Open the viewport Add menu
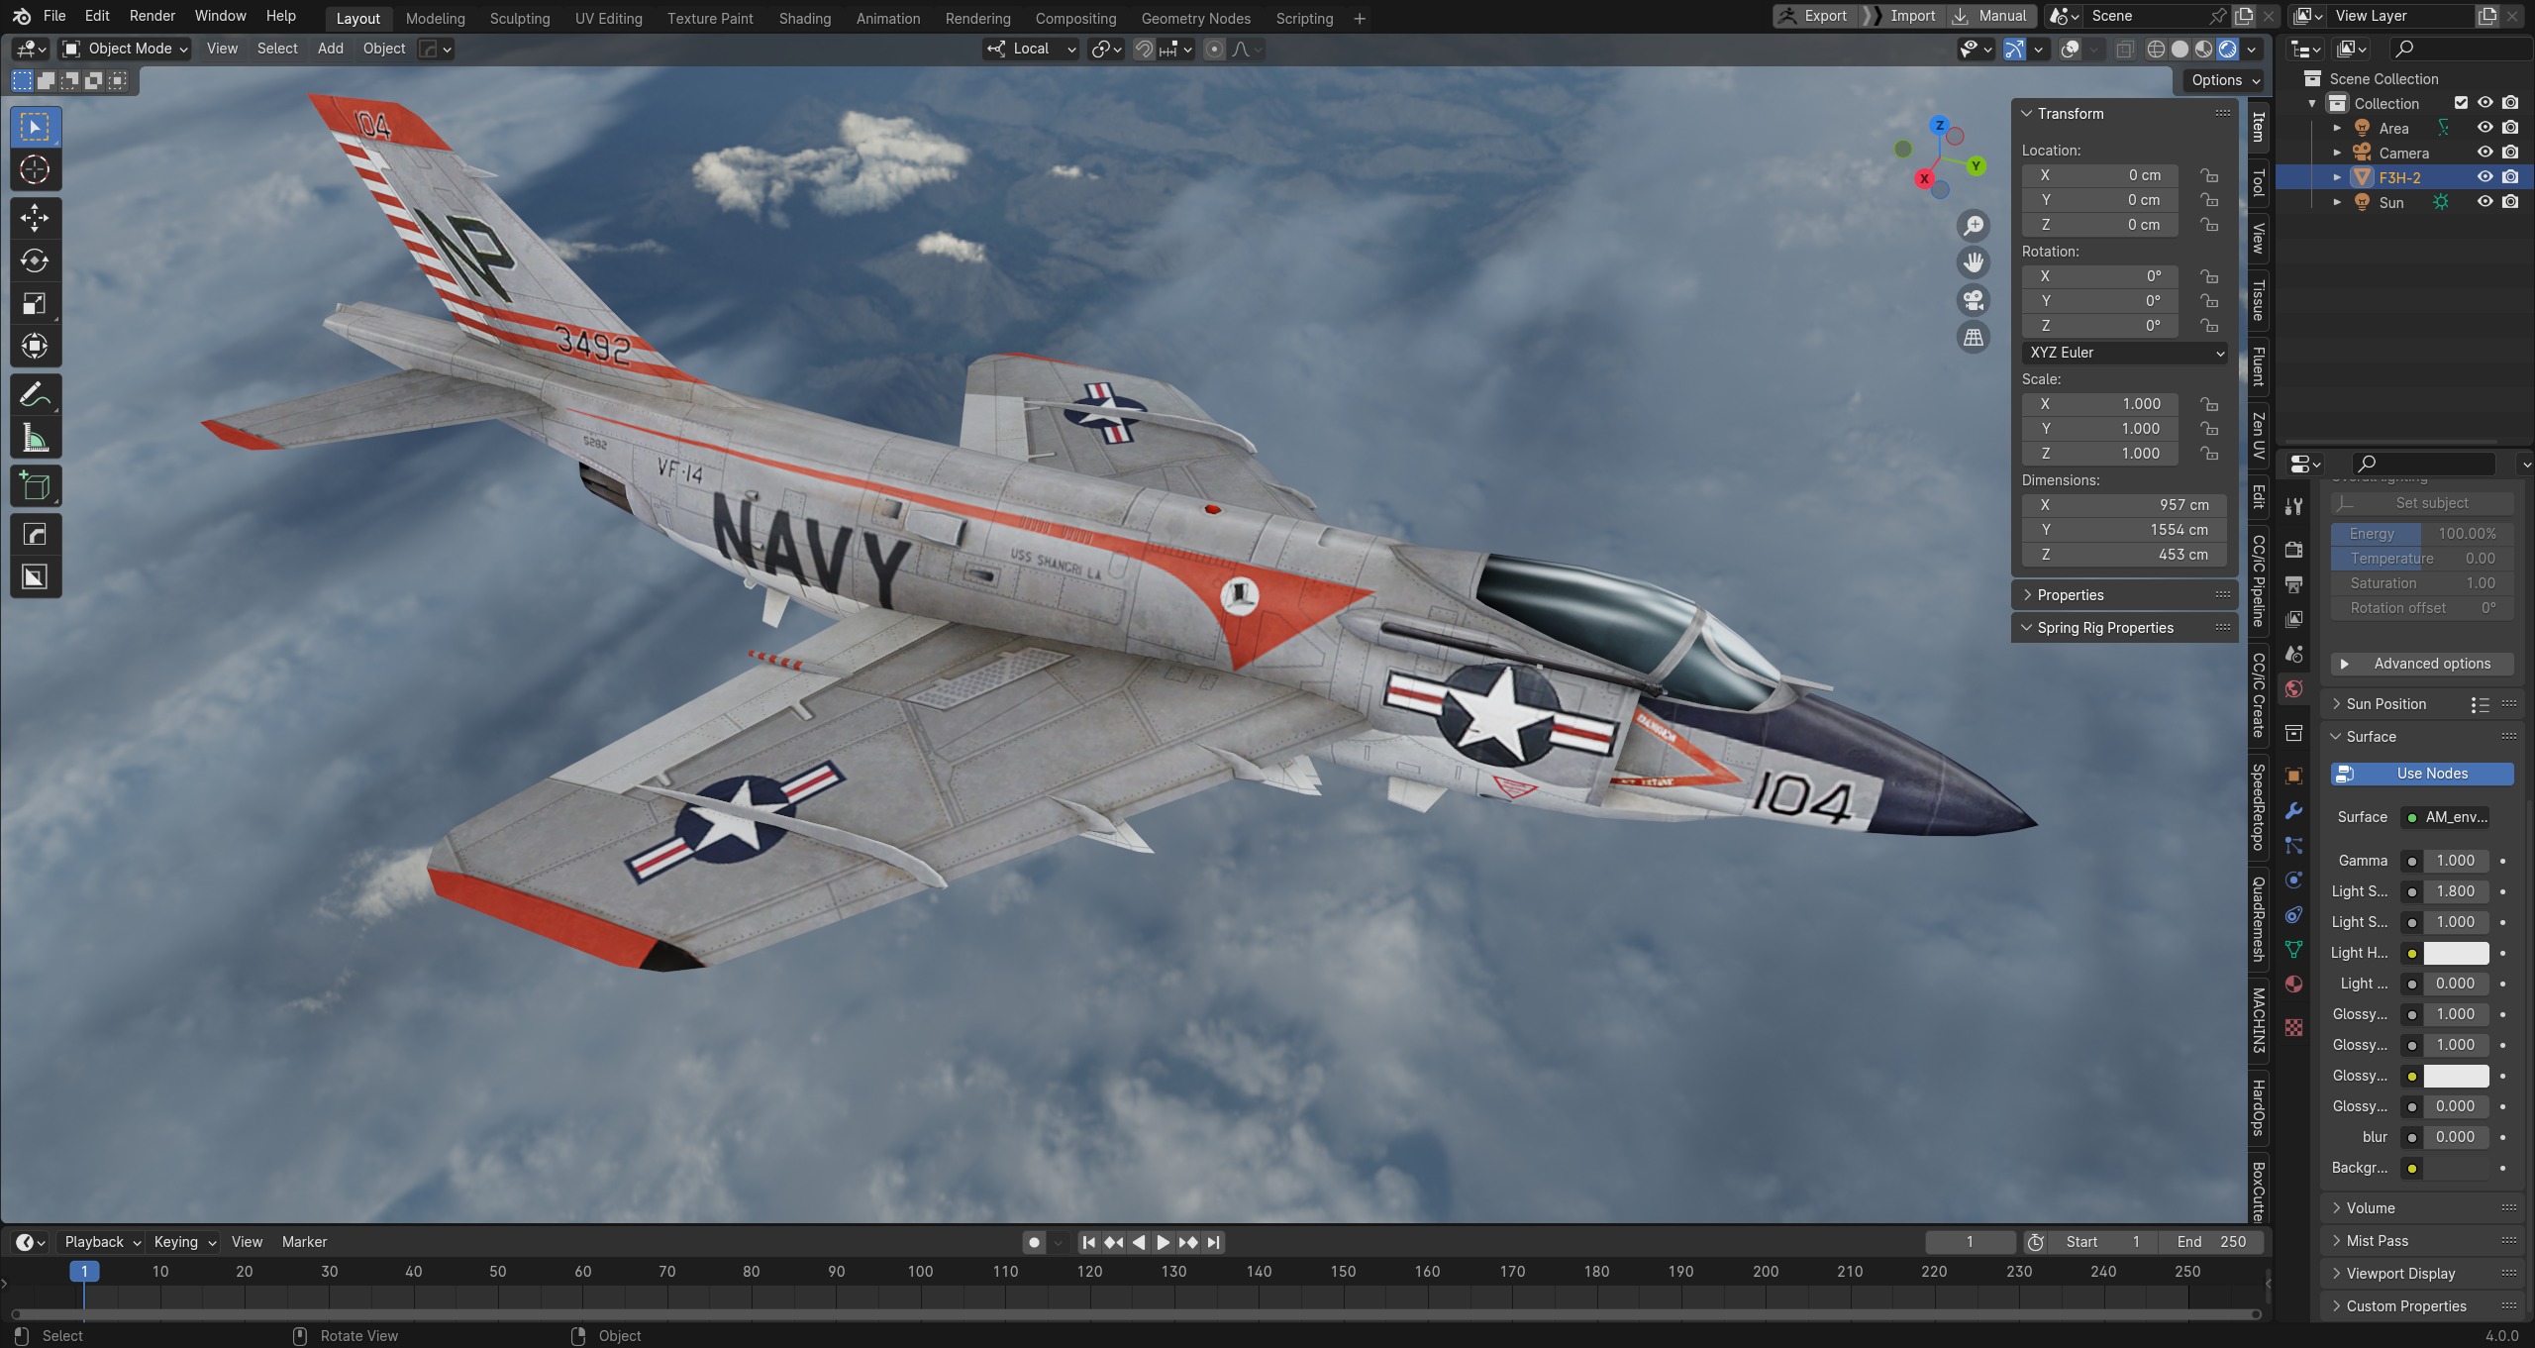This screenshot has width=2535, height=1348. [330, 49]
